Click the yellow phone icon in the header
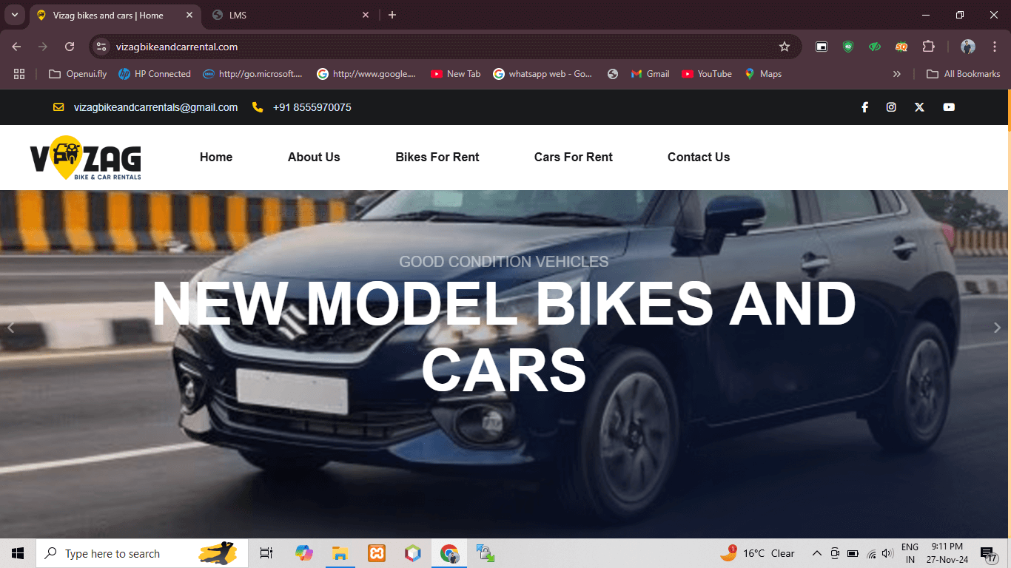This screenshot has width=1011, height=568. point(258,107)
